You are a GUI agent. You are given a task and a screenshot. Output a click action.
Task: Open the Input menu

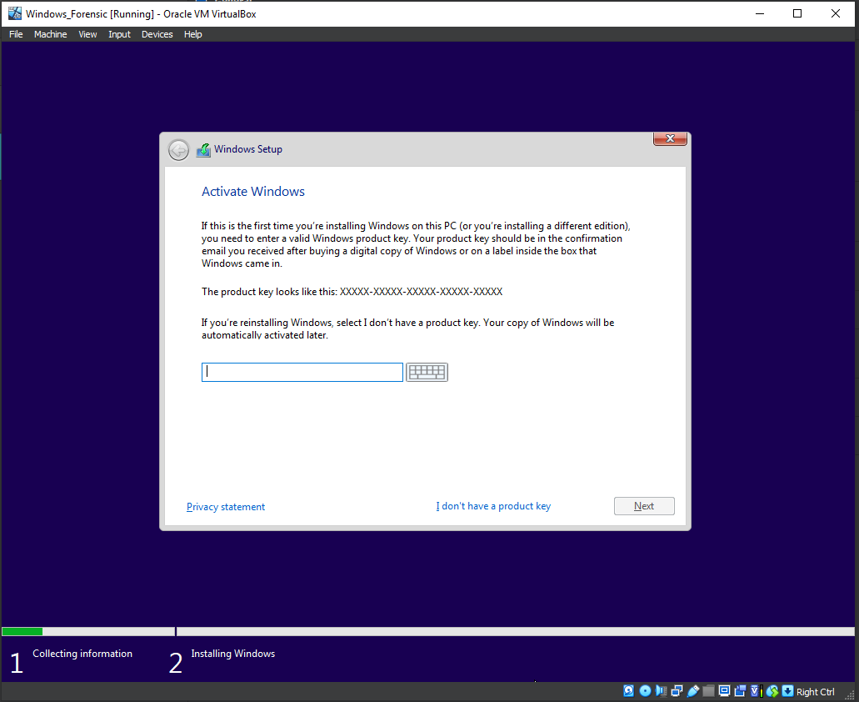pos(119,34)
